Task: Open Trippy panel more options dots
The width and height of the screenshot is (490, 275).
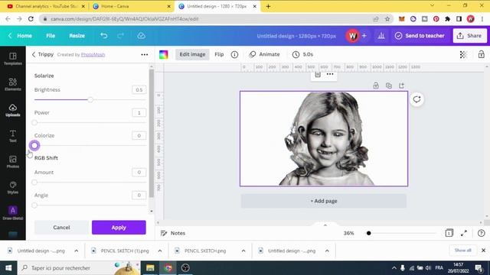Action: tap(145, 54)
